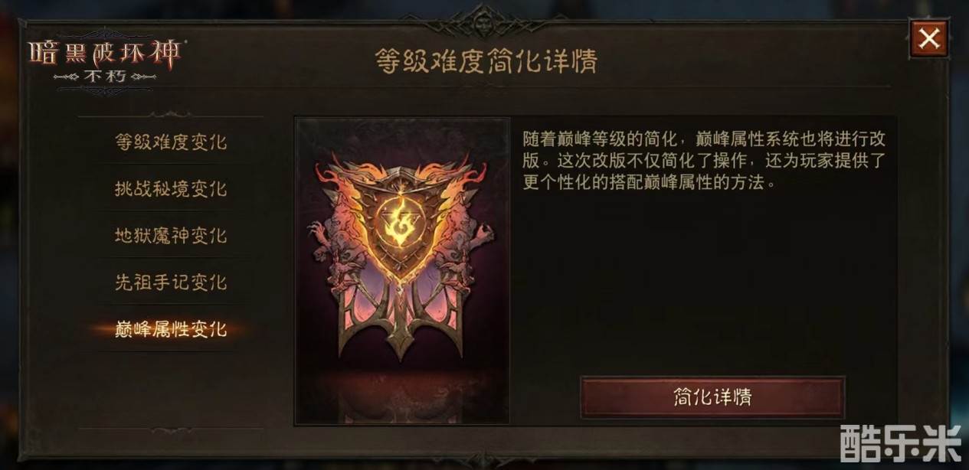Click the 酷乐米 watermark

point(900,442)
